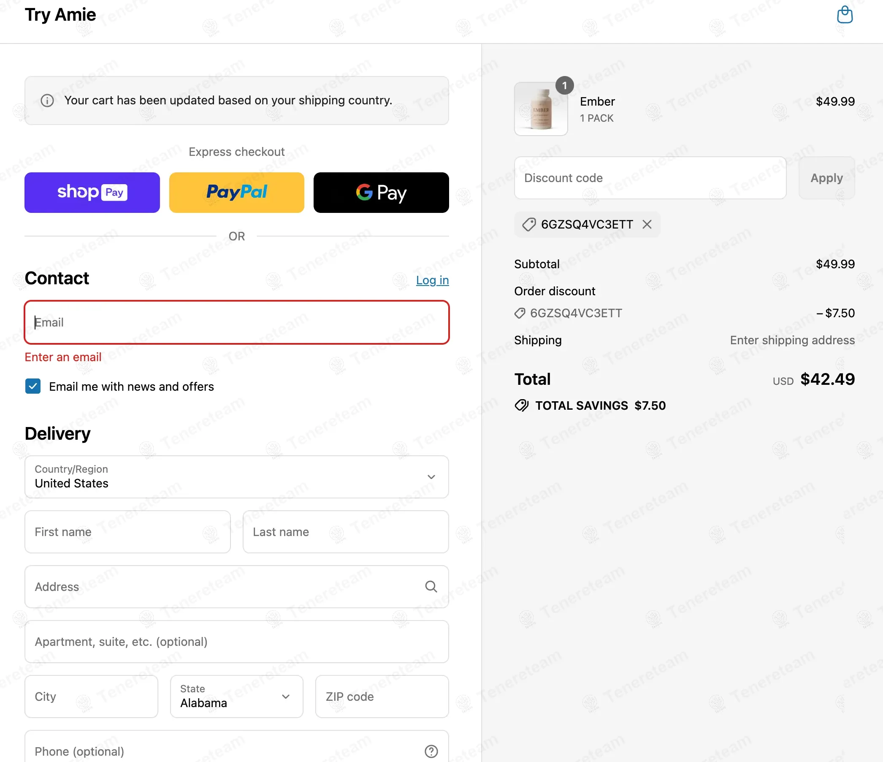Open phone number help question icon
Viewport: 883px width, 762px height.
tap(431, 751)
